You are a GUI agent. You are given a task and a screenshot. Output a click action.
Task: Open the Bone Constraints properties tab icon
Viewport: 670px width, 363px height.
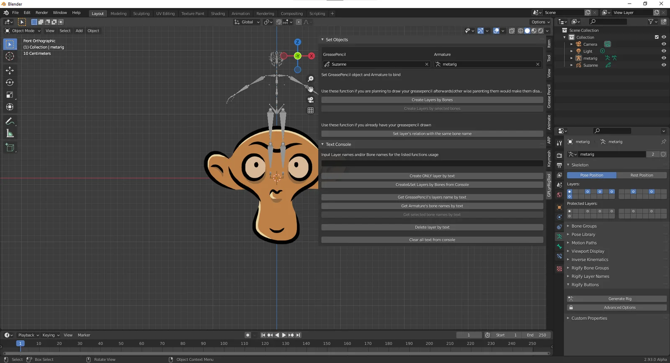(x=559, y=256)
